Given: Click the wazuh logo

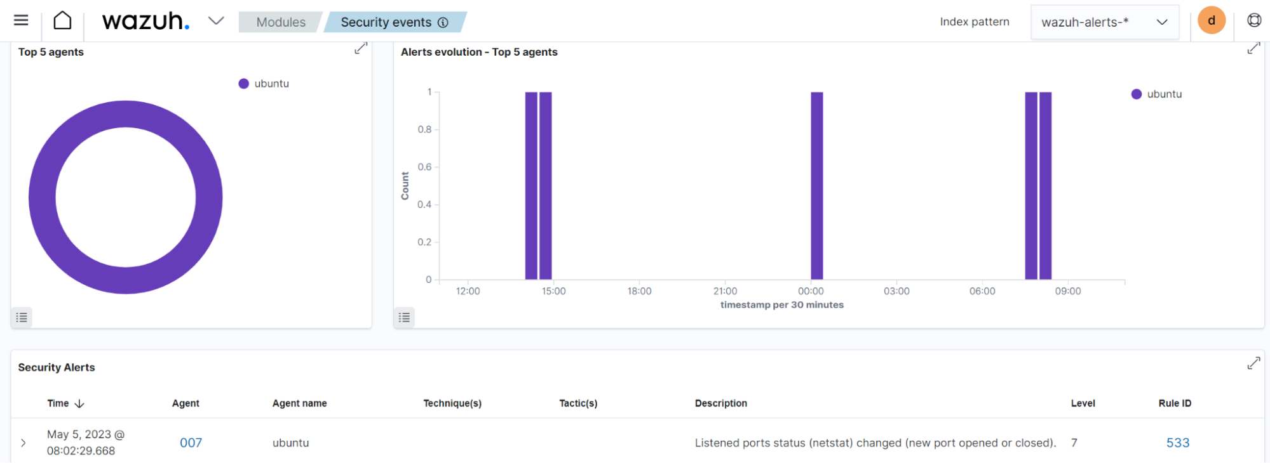Looking at the screenshot, I should point(146,21).
